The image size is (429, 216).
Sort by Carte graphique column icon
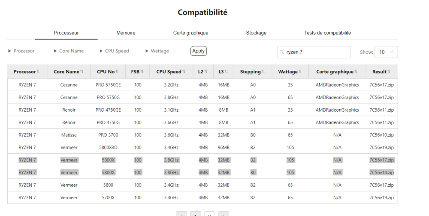[356, 72]
